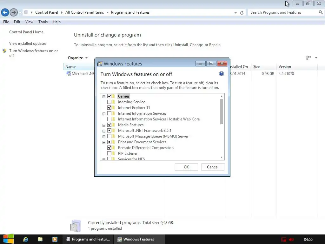
Task: Click the shield icon beside Turn Windows features
Action: [4, 51]
